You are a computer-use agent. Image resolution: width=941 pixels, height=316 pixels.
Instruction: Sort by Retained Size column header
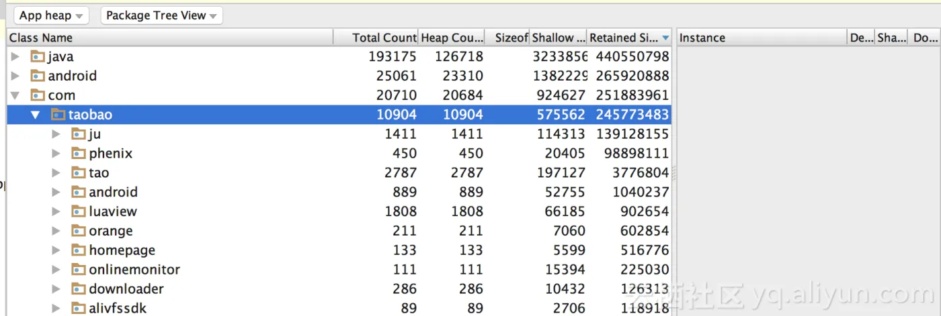point(630,38)
